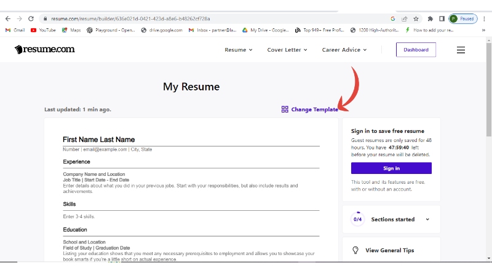The height and width of the screenshot is (276, 492).
Task: Click the lightbulb tips icon
Action: pyautogui.click(x=355, y=250)
